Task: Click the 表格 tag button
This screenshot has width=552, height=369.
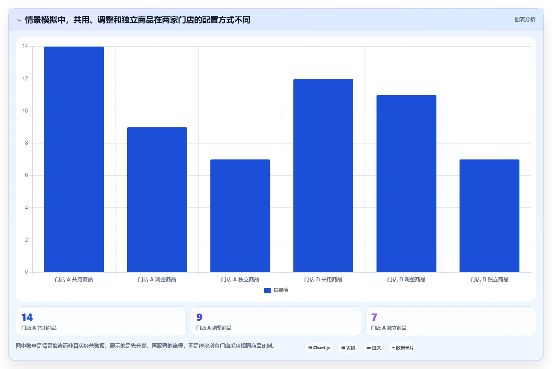Action: coord(348,348)
